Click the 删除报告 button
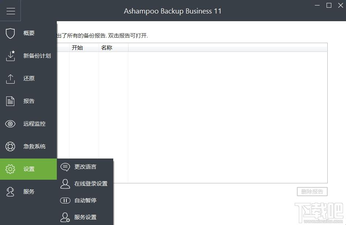 [312, 191]
